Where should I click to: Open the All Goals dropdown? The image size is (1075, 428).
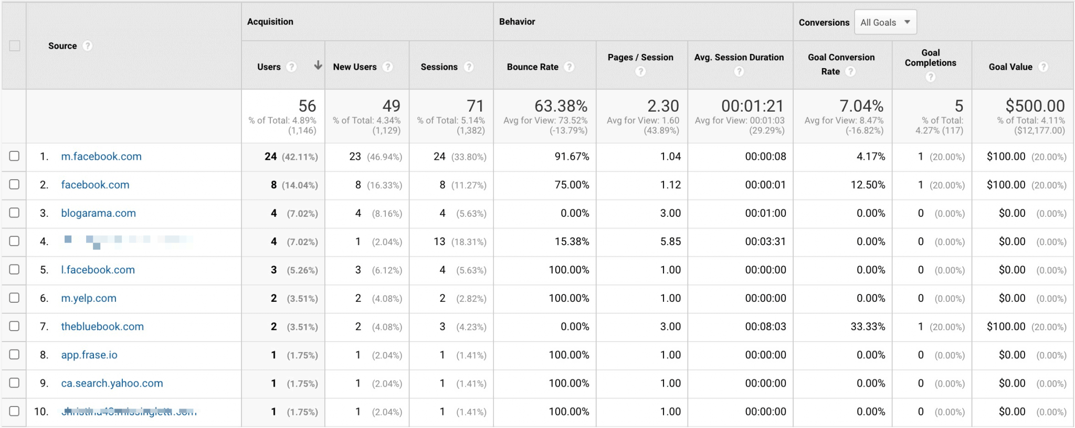point(885,23)
